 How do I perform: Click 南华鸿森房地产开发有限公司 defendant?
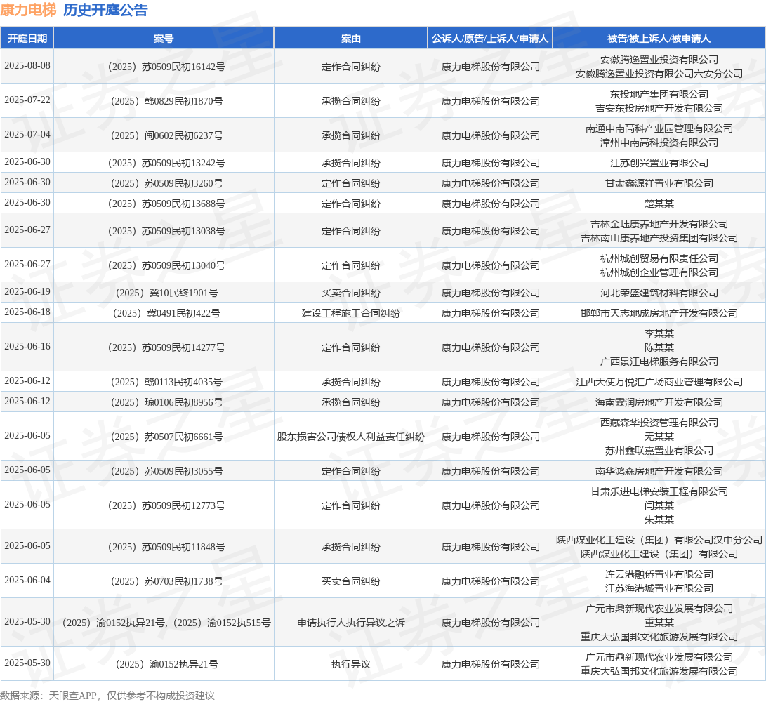click(x=659, y=471)
